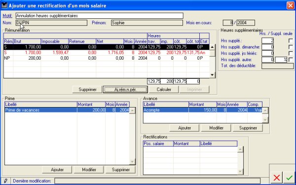Click Ajouter button in Prime section
This screenshot has width=296, height=185.
(x=57, y=170)
